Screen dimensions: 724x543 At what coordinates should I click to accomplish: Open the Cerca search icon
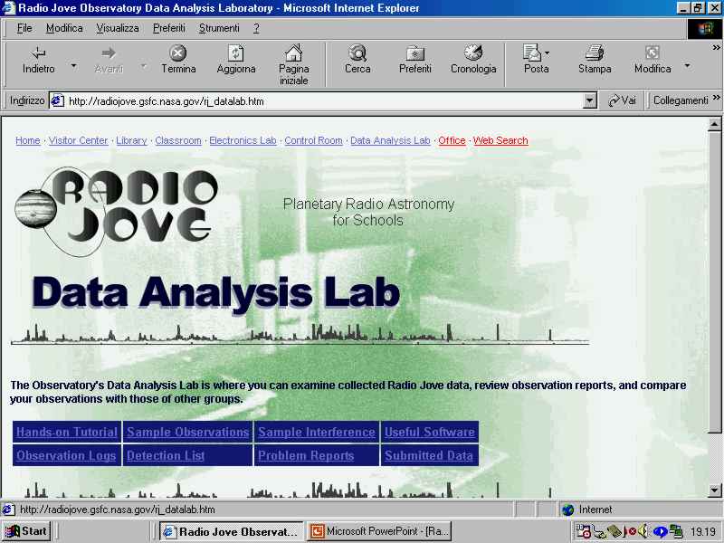click(x=357, y=53)
